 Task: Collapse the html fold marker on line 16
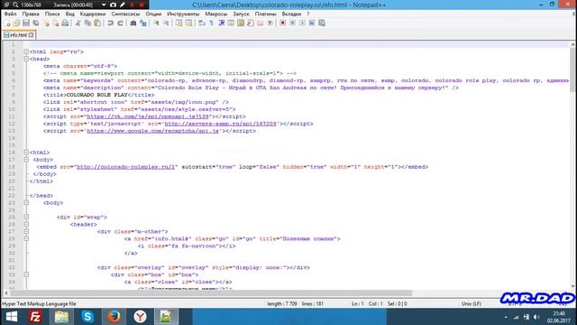[x=26, y=153]
